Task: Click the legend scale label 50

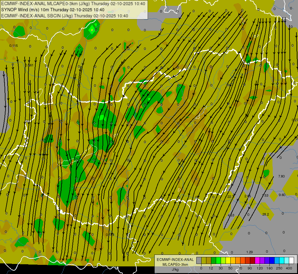Action: click(x=230, y=268)
